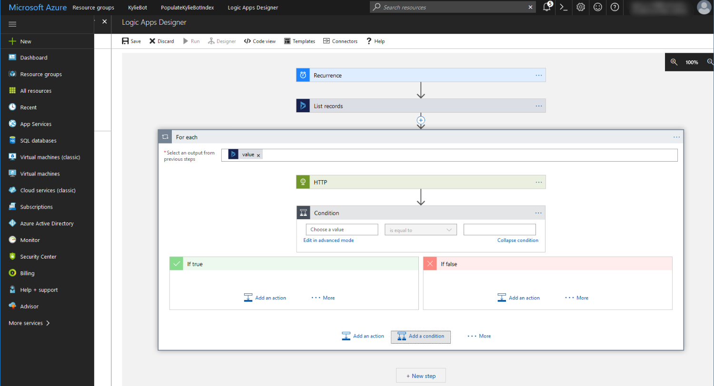Click the New plus icon
Screen dimensions: 714x386
coord(12,41)
